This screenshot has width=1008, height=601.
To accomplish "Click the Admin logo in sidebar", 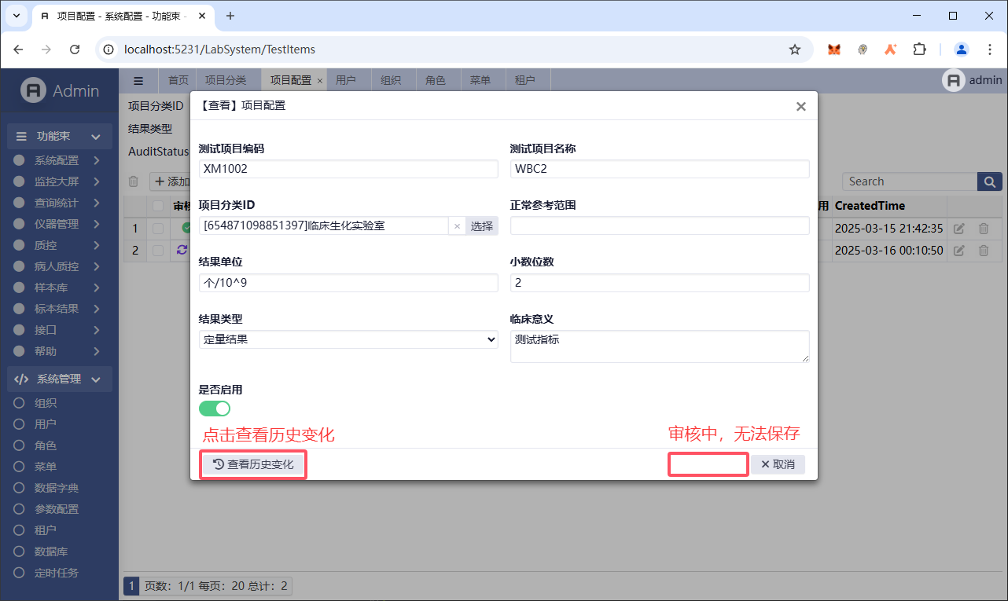I will [x=60, y=91].
